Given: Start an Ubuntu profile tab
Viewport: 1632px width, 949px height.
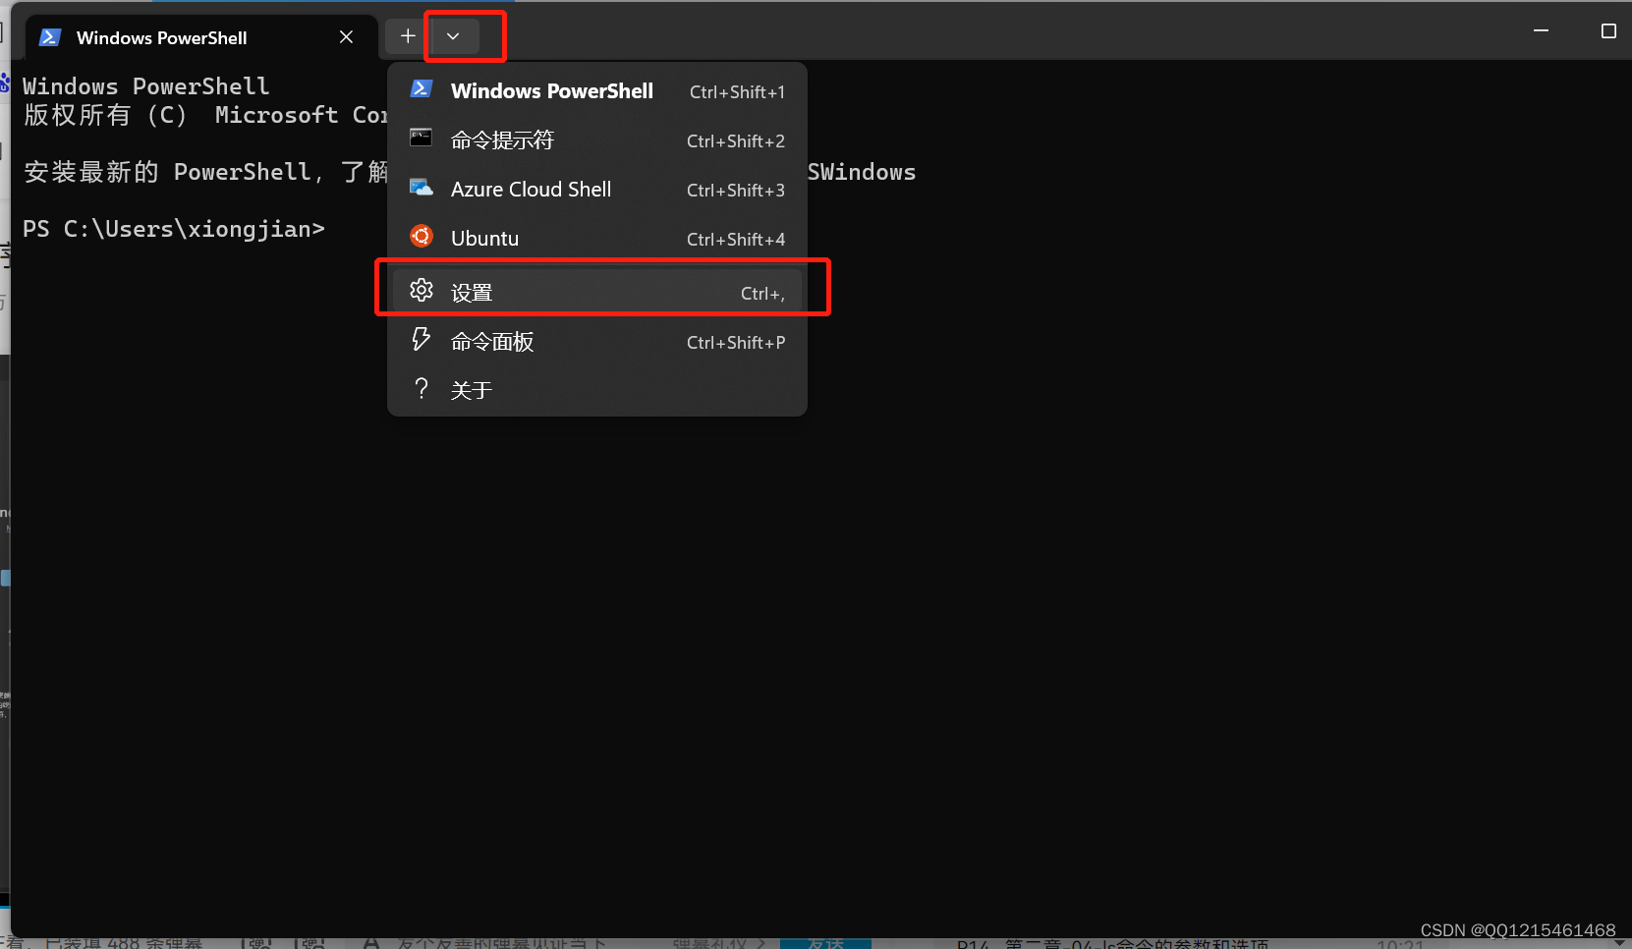Looking at the screenshot, I should tap(597, 239).
